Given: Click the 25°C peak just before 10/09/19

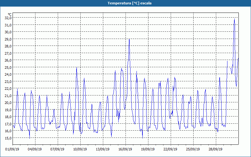Looking at the screenshot, I should 77,68.
